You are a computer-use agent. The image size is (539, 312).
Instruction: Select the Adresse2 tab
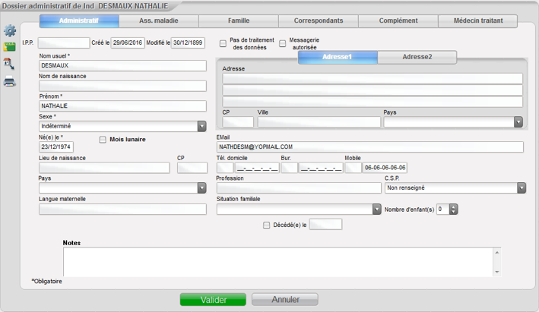pyautogui.click(x=417, y=57)
